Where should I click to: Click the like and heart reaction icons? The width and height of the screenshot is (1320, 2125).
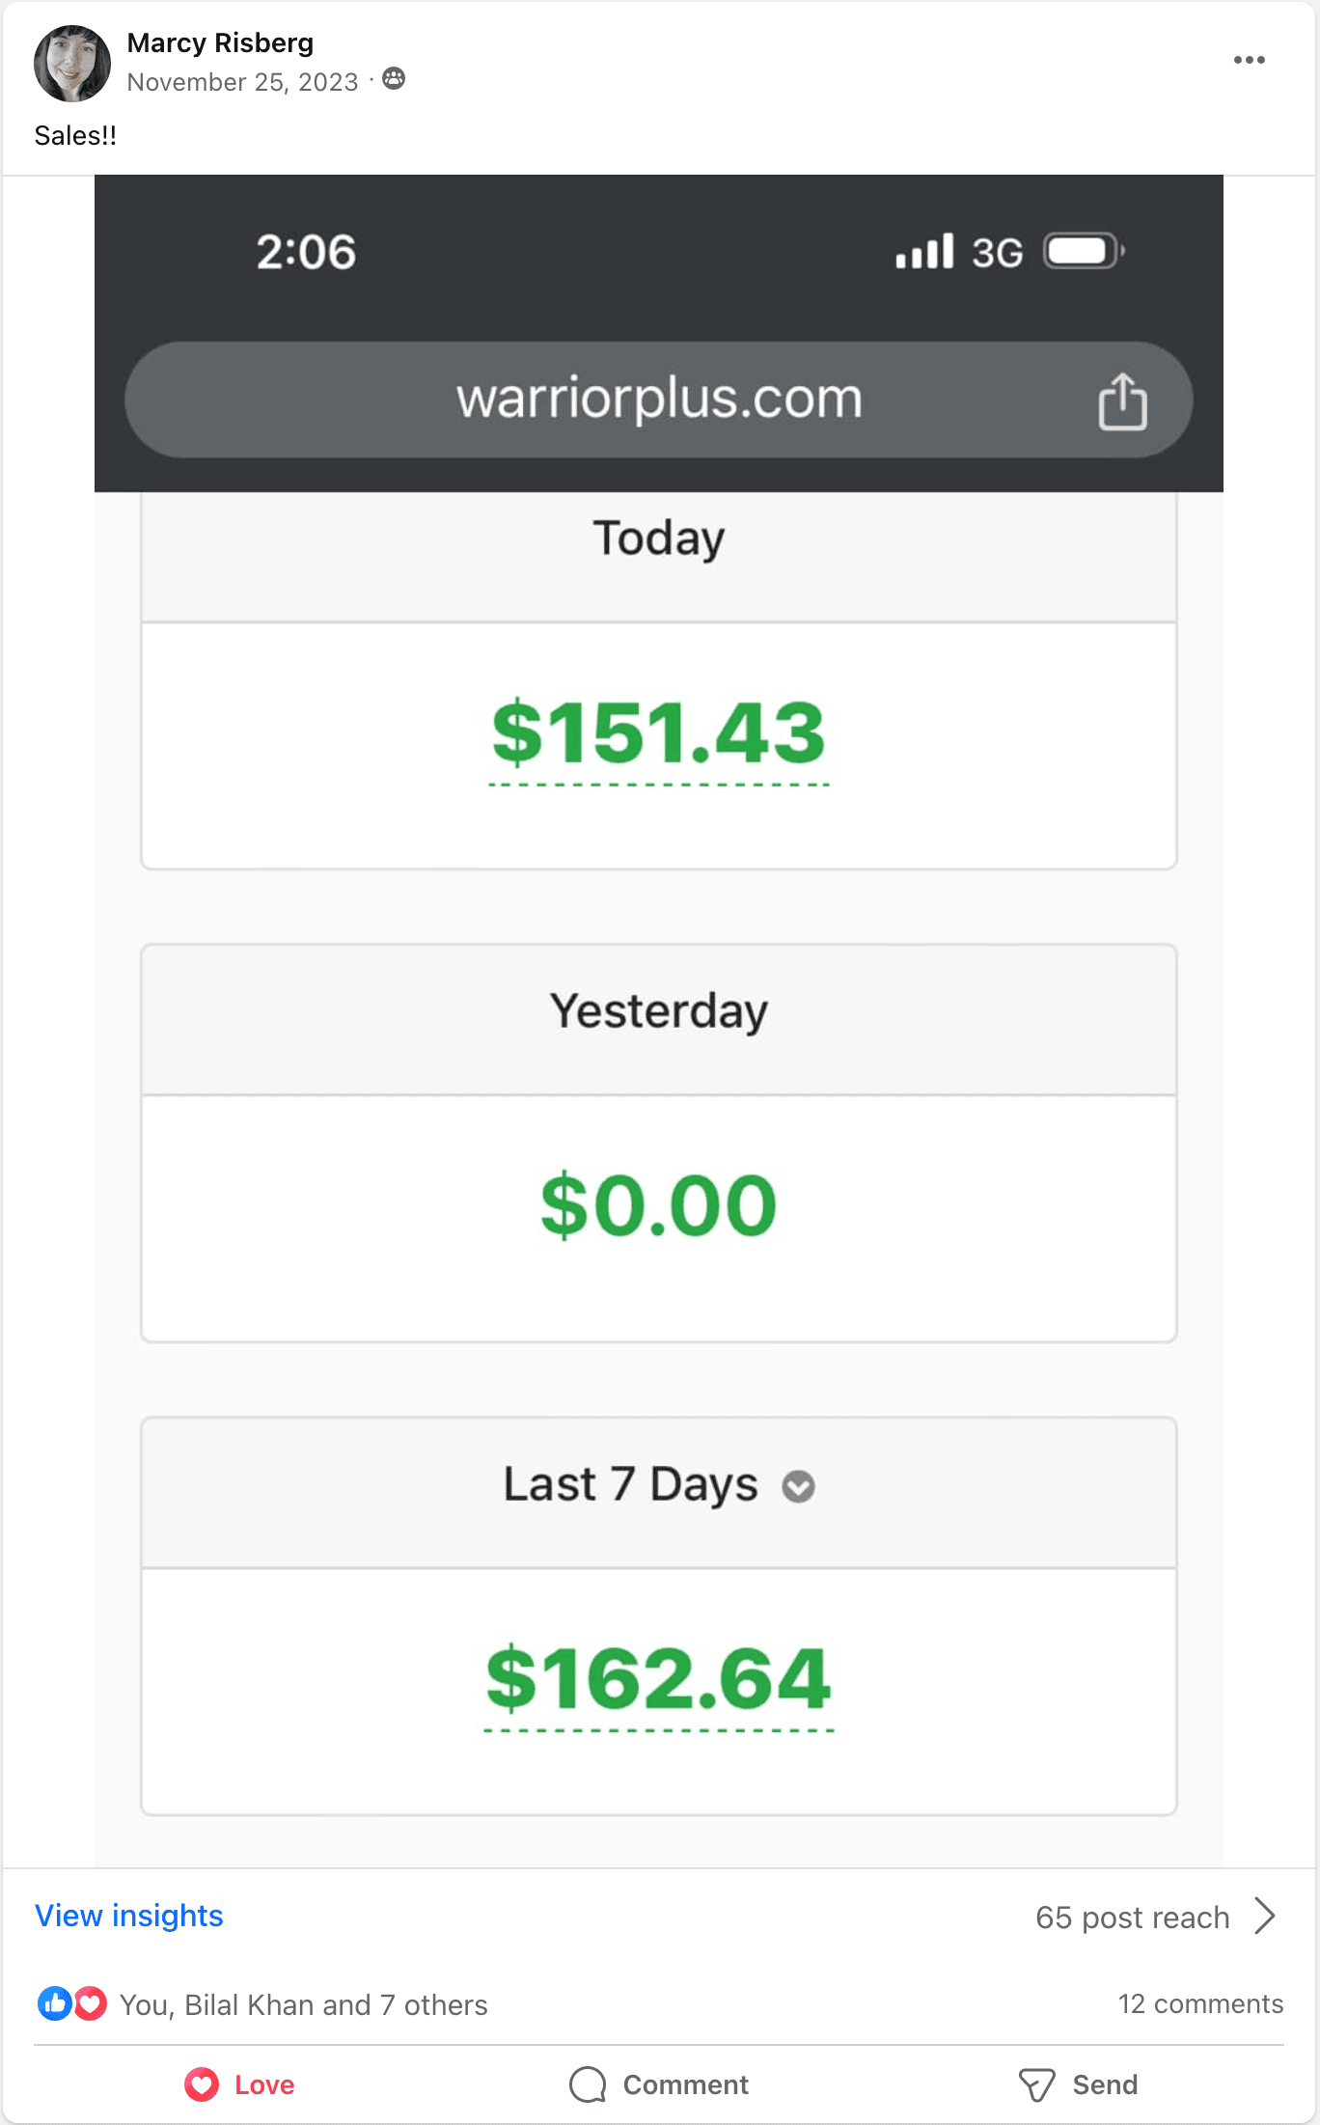coord(72,2003)
